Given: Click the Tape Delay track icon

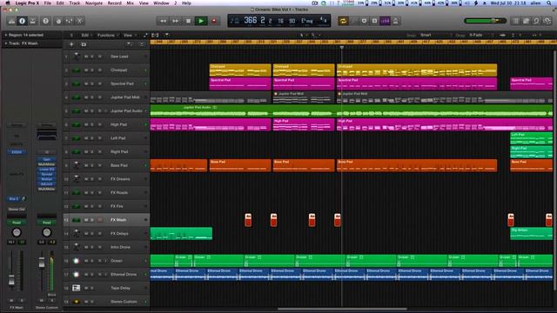Looking at the screenshot, I should pyautogui.click(x=76, y=288).
